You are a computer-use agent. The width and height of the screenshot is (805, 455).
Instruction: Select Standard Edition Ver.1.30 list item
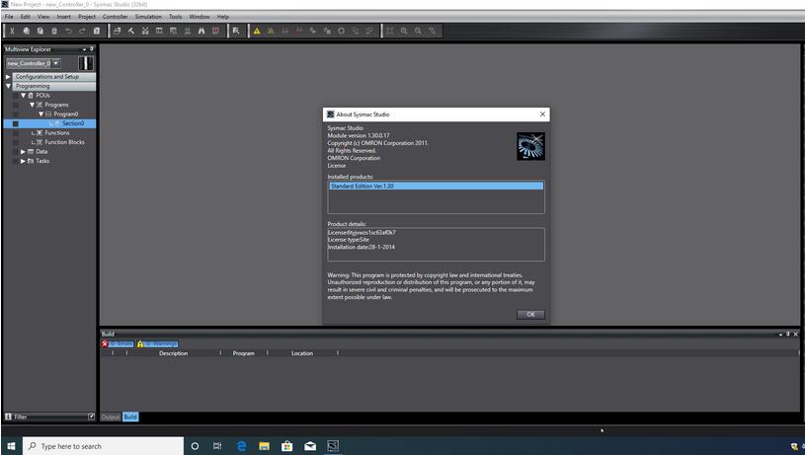436,186
